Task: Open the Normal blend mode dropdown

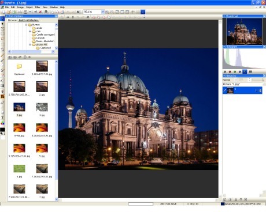Action: [236, 79]
